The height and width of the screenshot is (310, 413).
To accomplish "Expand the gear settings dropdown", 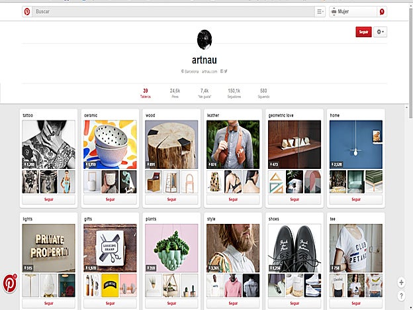I will coord(381,32).
